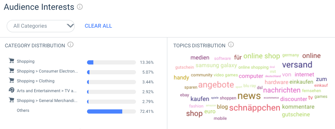This screenshot has width=335, height=129.
Task: Click palette icon for Arts and Entertainment
Action: [11, 90]
